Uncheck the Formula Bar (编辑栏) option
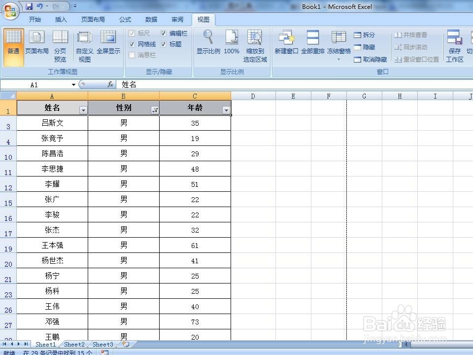 click(164, 33)
